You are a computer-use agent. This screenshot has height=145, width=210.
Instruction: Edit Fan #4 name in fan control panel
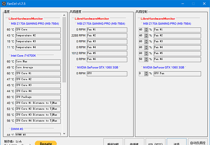[177, 47]
